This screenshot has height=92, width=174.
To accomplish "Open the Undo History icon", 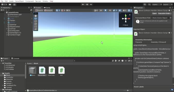I will [145, 5].
